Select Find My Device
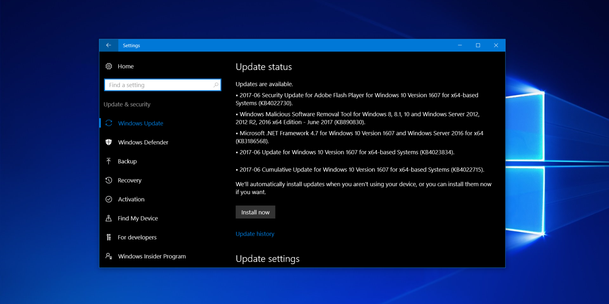Screen dimensions: 609x304 click(x=138, y=218)
